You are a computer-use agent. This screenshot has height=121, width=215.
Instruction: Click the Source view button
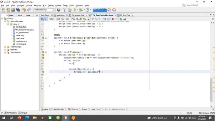[44, 19]
